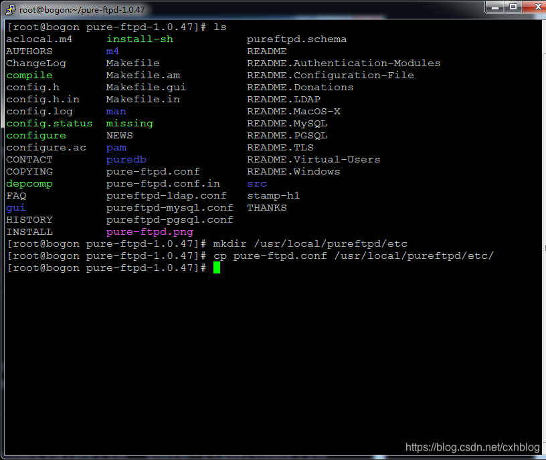
Task: Click the THANKS file name
Action: [267, 208]
